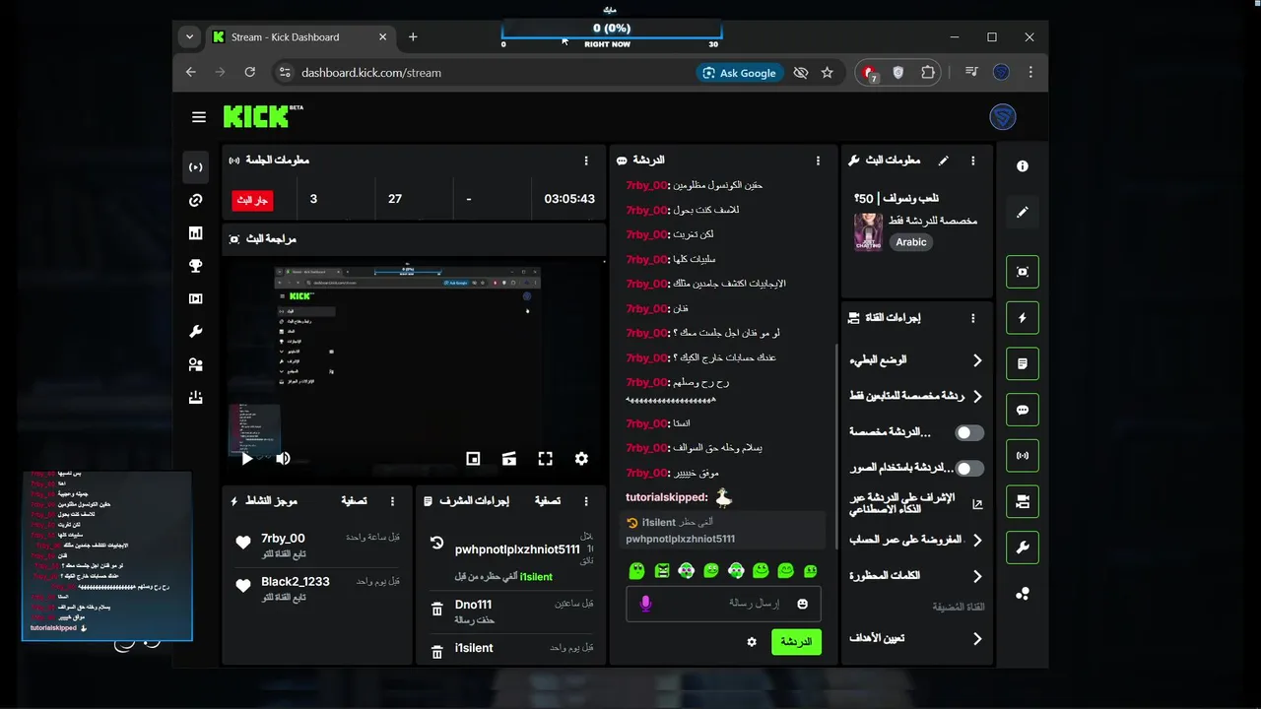This screenshot has height=709, width=1261.
Task: Open the link icon in the left sidebar
Action: click(196, 200)
